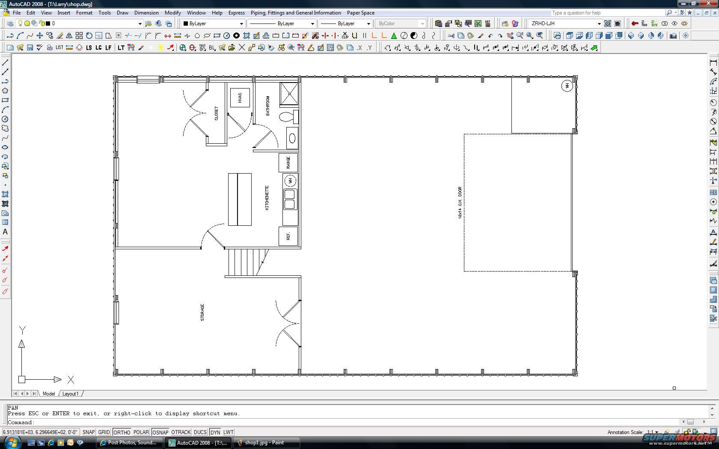Open the Layer Properties Manager icon
Viewport: 719px width, 449px height.
click(x=10, y=24)
